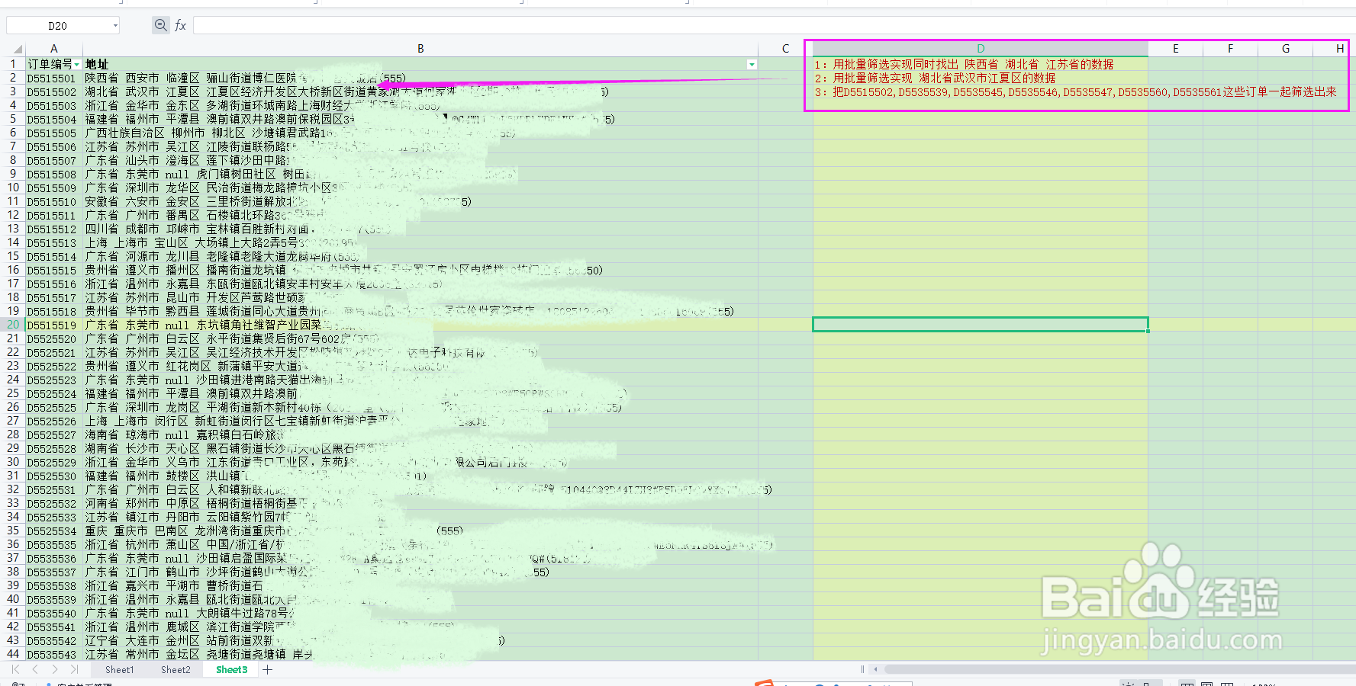Jump to last sheet with the navigation arrow

[74, 669]
